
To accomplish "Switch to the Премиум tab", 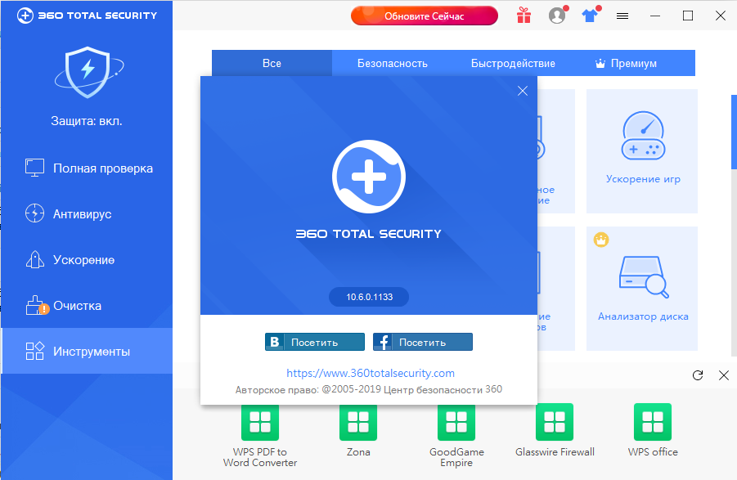I will pos(627,64).
